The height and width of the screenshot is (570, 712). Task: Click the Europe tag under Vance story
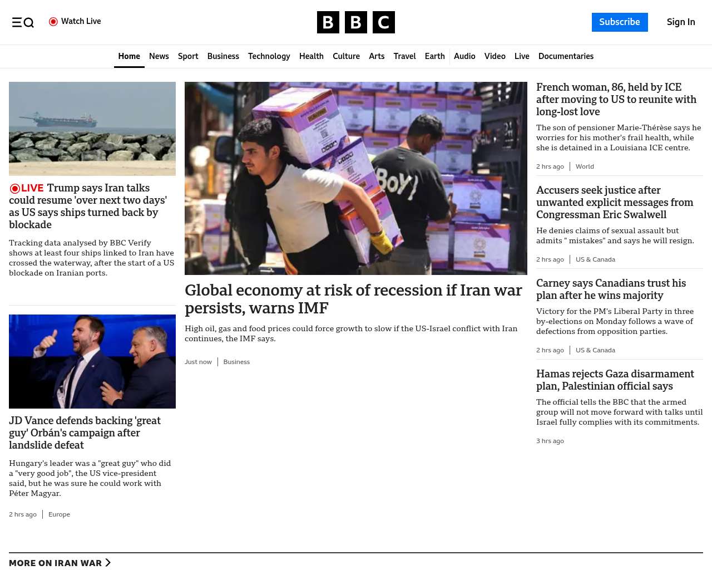(59, 514)
